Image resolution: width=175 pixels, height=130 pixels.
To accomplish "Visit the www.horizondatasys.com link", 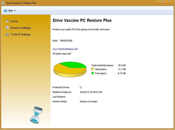I will [65, 49].
